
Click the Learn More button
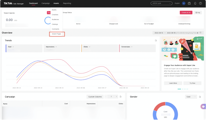pyautogui.click(x=173, y=83)
